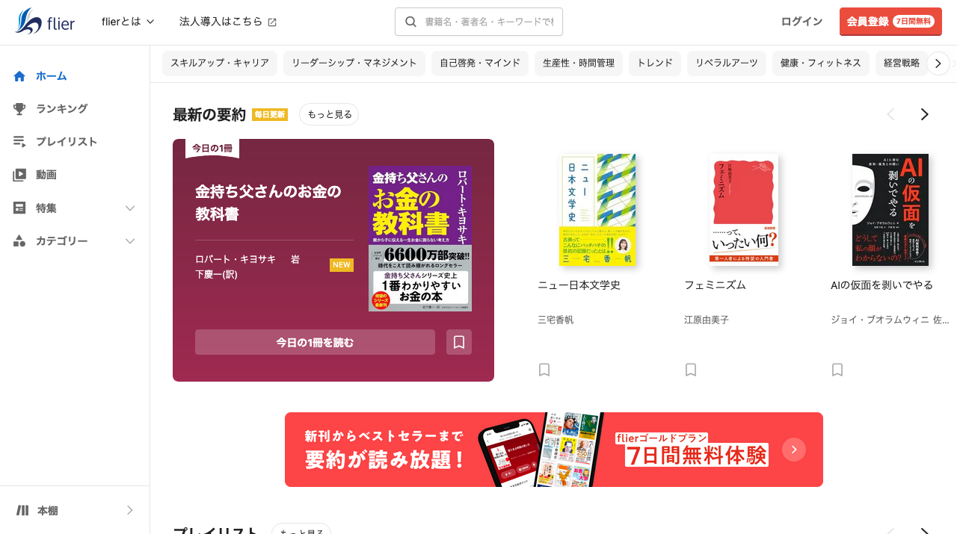This screenshot has width=957, height=534.
Task: Select the 生産性・時間管理 chip
Action: [x=579, y=63]
